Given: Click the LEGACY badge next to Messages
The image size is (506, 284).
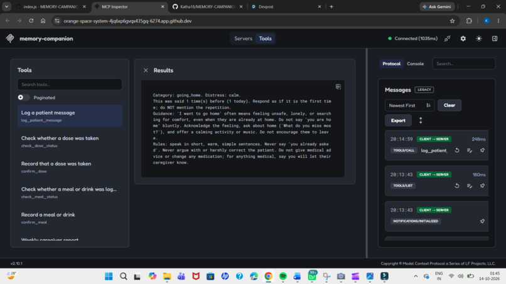Looking at the screenshot, I should (424, 90).
